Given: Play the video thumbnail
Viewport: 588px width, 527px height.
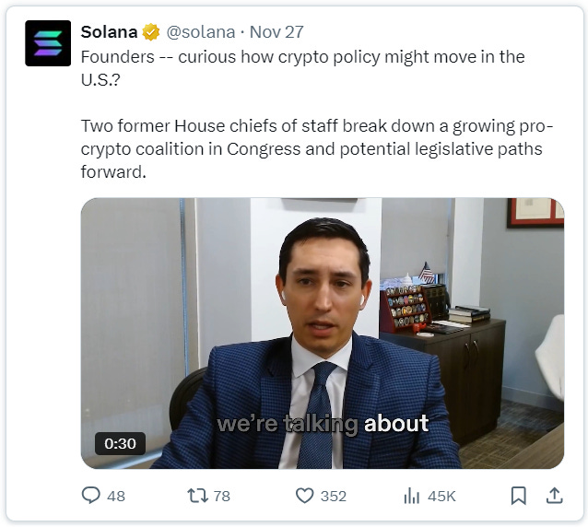Looking at the screenshot, I should [323, 334].
